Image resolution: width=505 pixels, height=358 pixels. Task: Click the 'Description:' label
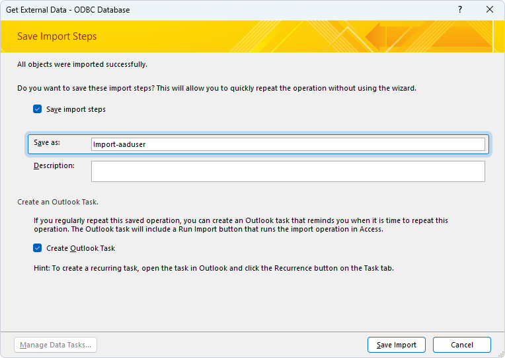54,166
